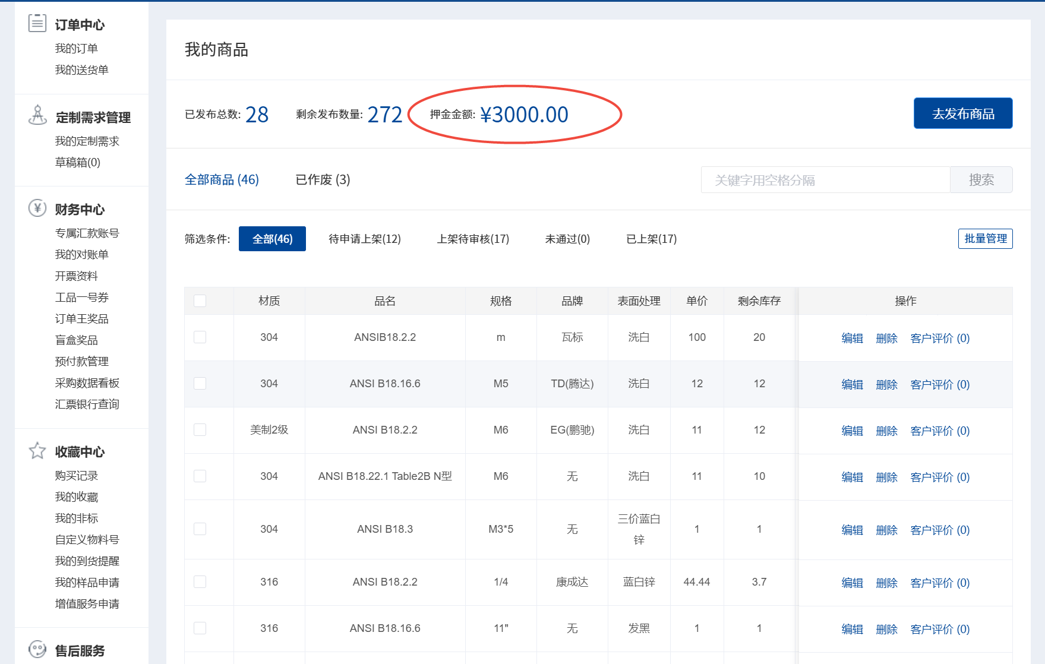This screenshot has width=1045, height=664.
Task: Delete the 康成达 1/4 product row
Action: click(886, 583)
